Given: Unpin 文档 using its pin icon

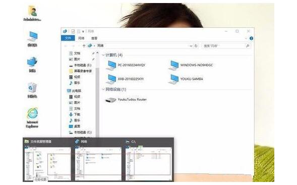Looking at the screenshot, I should click(x=93, y=54).
